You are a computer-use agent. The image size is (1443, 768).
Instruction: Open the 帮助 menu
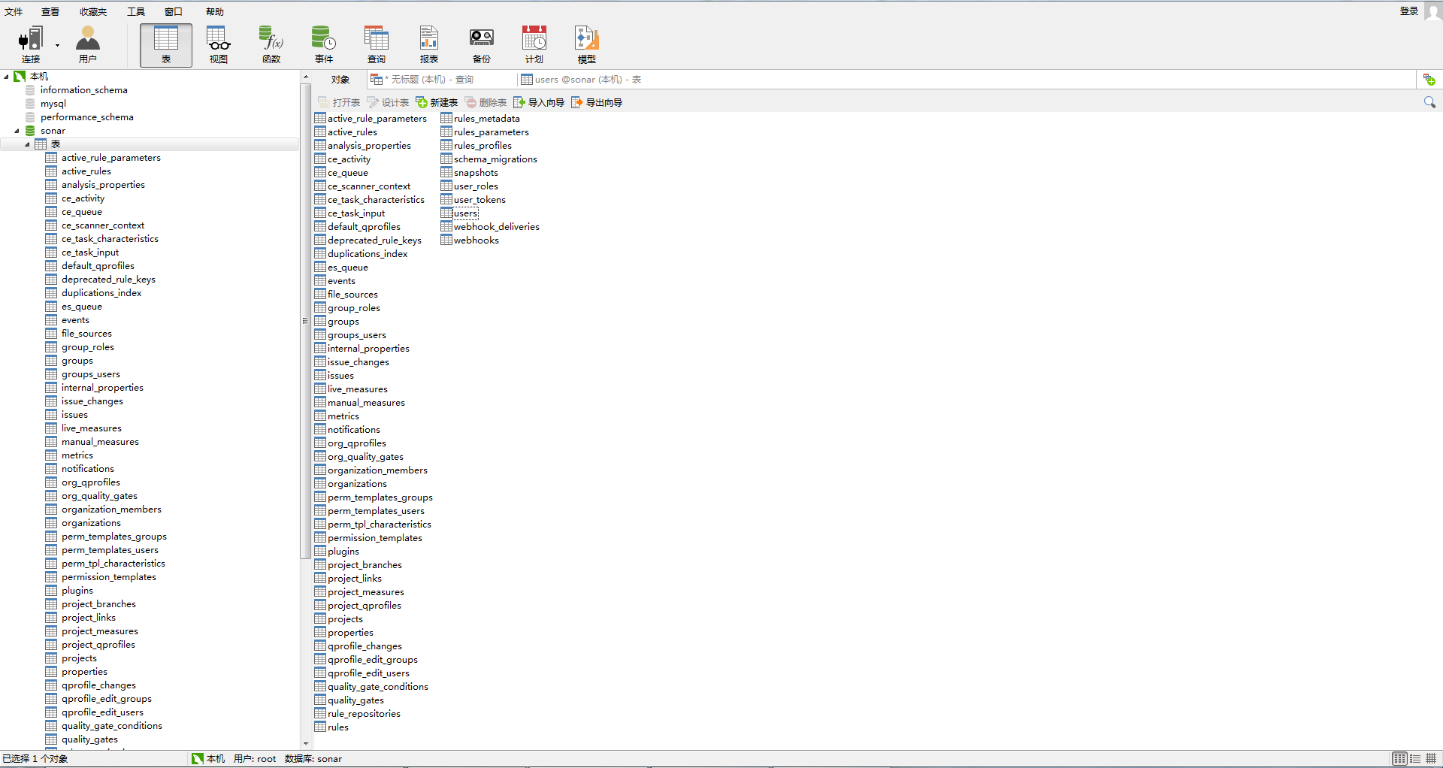(215, 11)
